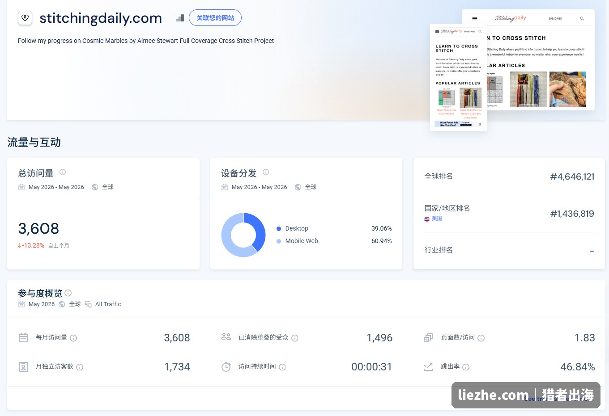Click the stitchingdaily.com domain title
Screen dimensions: 609x416
(101, 18)
